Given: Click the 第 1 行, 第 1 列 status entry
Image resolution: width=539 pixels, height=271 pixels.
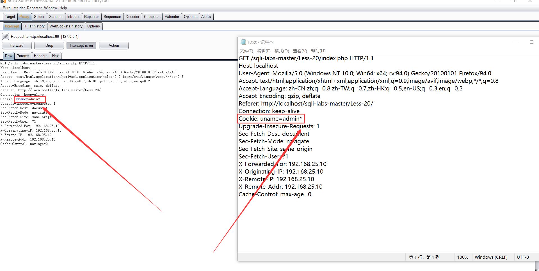Looking at the screenshot, I should [424, 257].
